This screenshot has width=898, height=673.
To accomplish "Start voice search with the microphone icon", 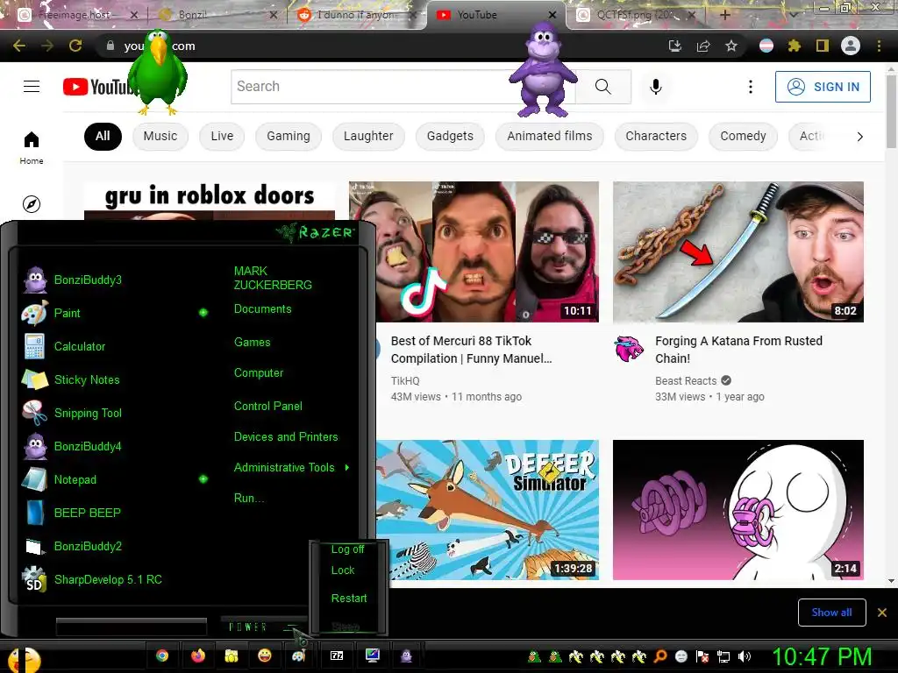I will click(656, 87).
